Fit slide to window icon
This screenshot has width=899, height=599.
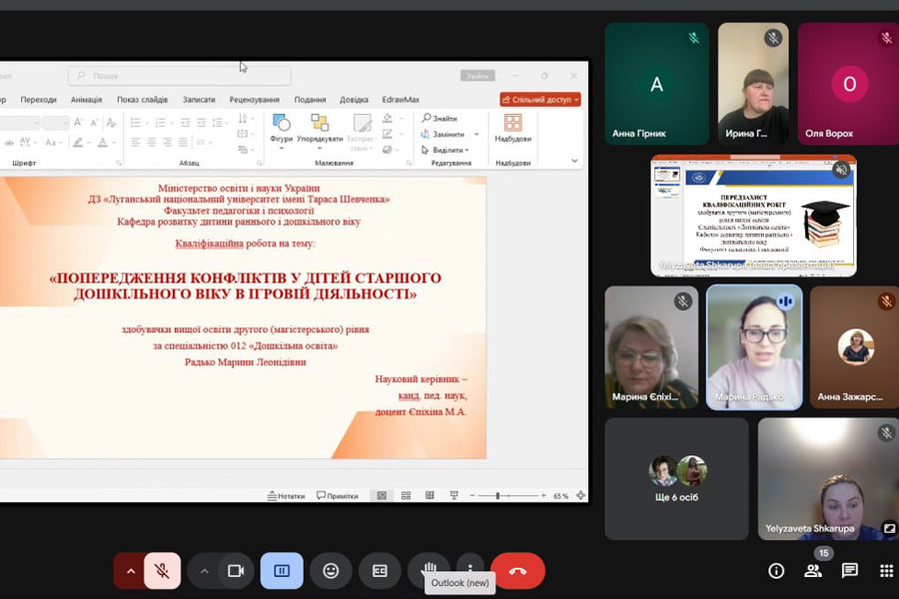pyautogui.click(x=580, y=496)
